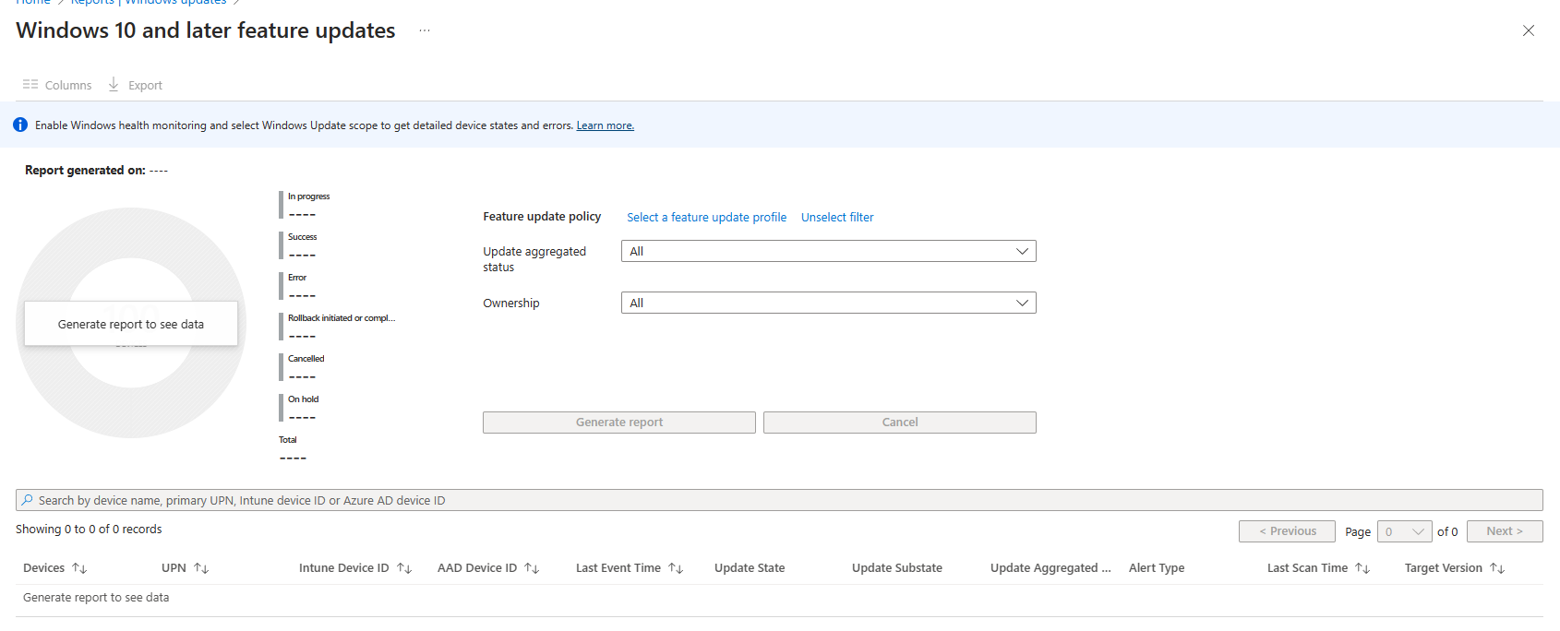
Task: Sort by Intune Device ID arrows
Action: coord(404,568)
